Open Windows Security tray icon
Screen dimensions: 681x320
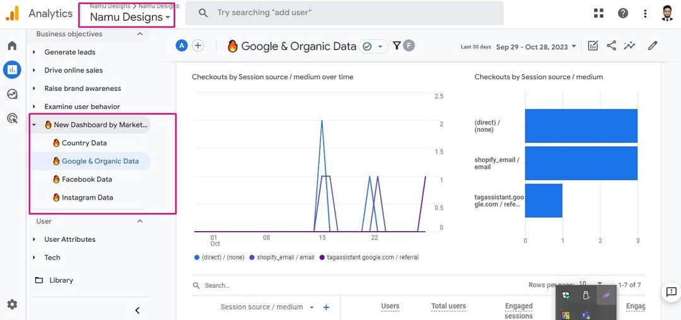pos(566,295)
